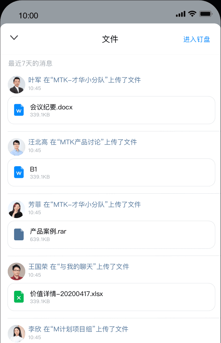
Task: Tap the Wi-Fi status icon
Action: 192,14
